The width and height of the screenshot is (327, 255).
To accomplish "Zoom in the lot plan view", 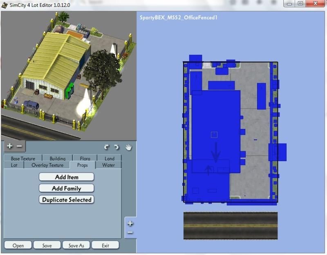I will point(130,223).
